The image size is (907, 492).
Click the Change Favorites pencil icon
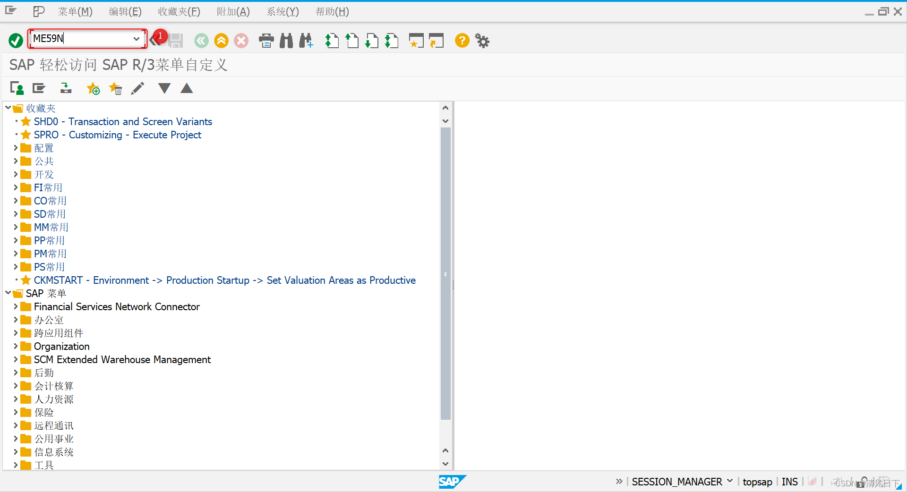pos(137,88)
